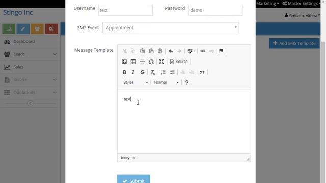Toggle bold formatting
Image resolution: width=326 pixels, height=183 pixels.
click(x=124, y=72)
